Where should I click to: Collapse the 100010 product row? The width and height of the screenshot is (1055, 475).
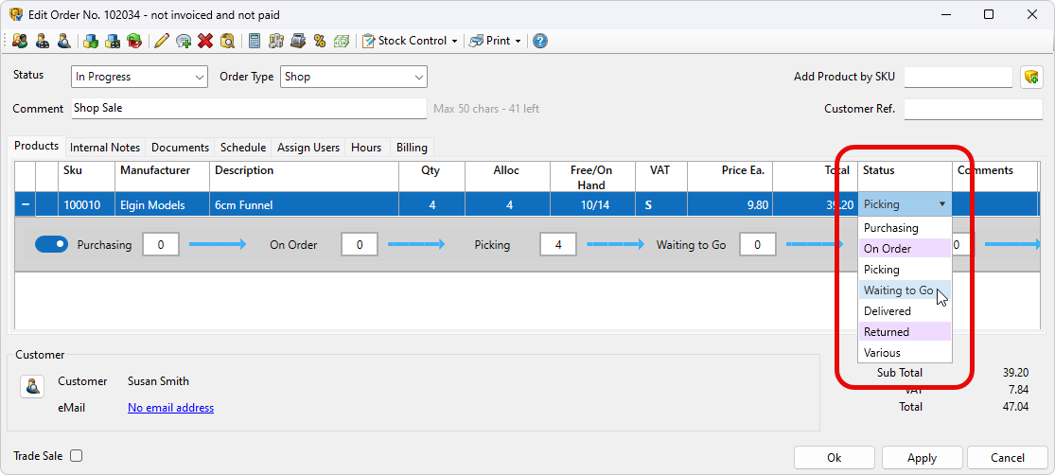pyautogui.click(x=25, y=204)
